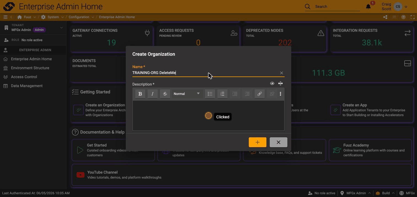Toggle the hamburger navigation menu

5,17
